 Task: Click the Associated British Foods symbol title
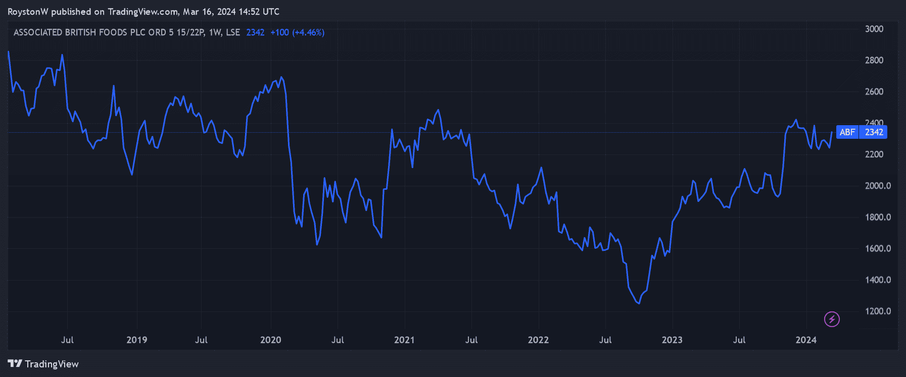(109, 32)
